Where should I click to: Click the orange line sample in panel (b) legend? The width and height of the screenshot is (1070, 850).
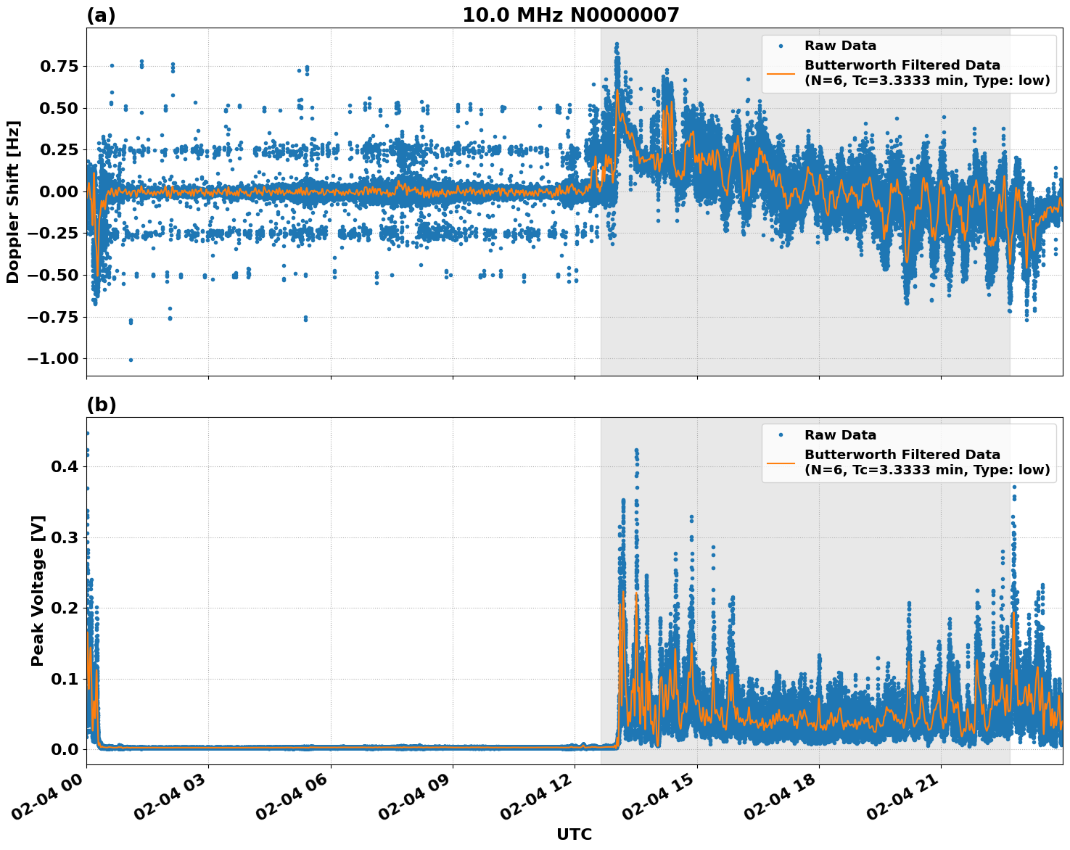click(x=781, y=463)
